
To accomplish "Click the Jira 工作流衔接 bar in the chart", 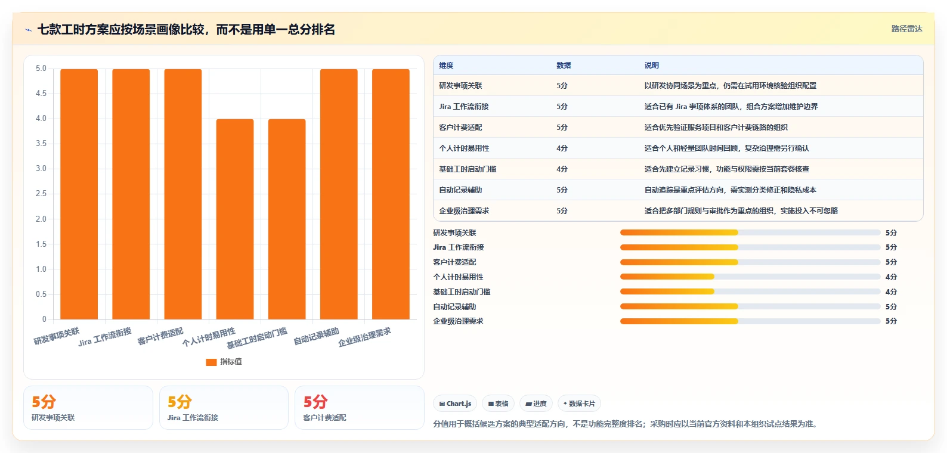I will pos(131,194).
